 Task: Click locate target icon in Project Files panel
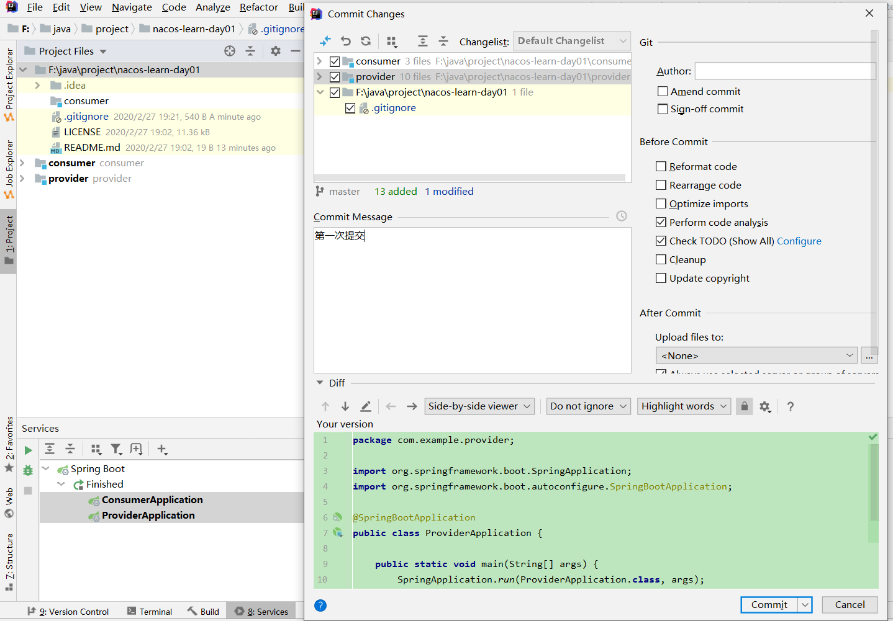coord(230,51)
